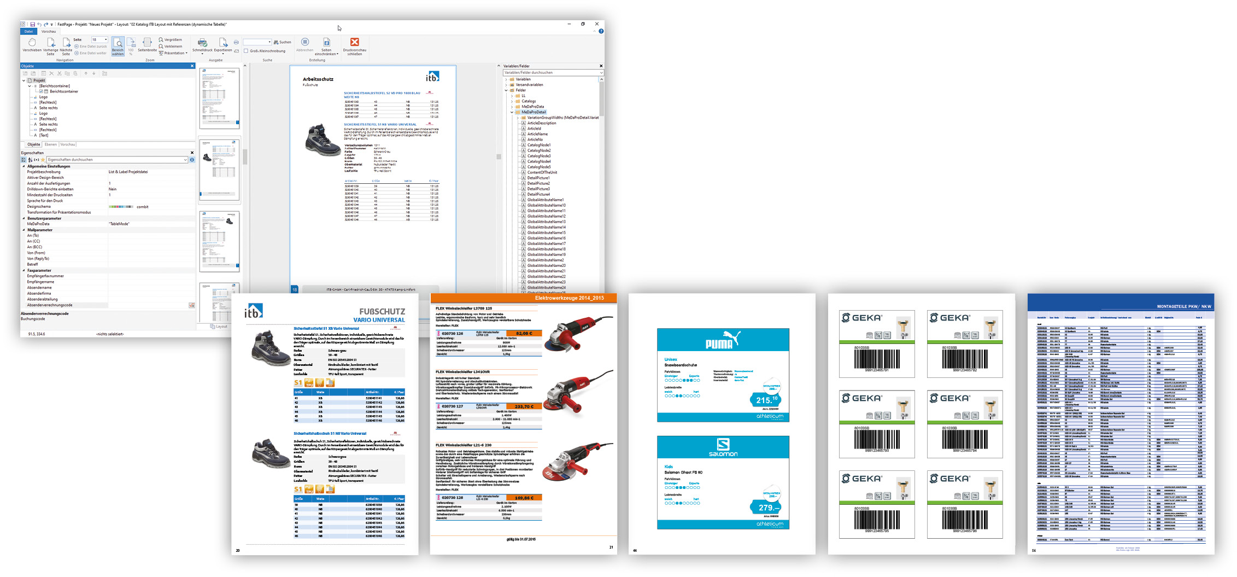Switch to the Ebenen tab
1237x577 pixels.
coord(51,144)
